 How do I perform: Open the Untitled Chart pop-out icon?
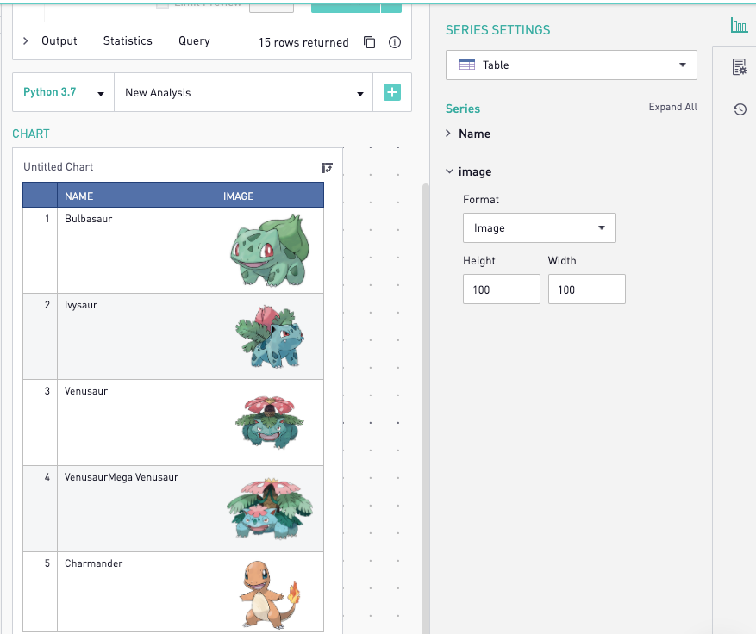327,167
